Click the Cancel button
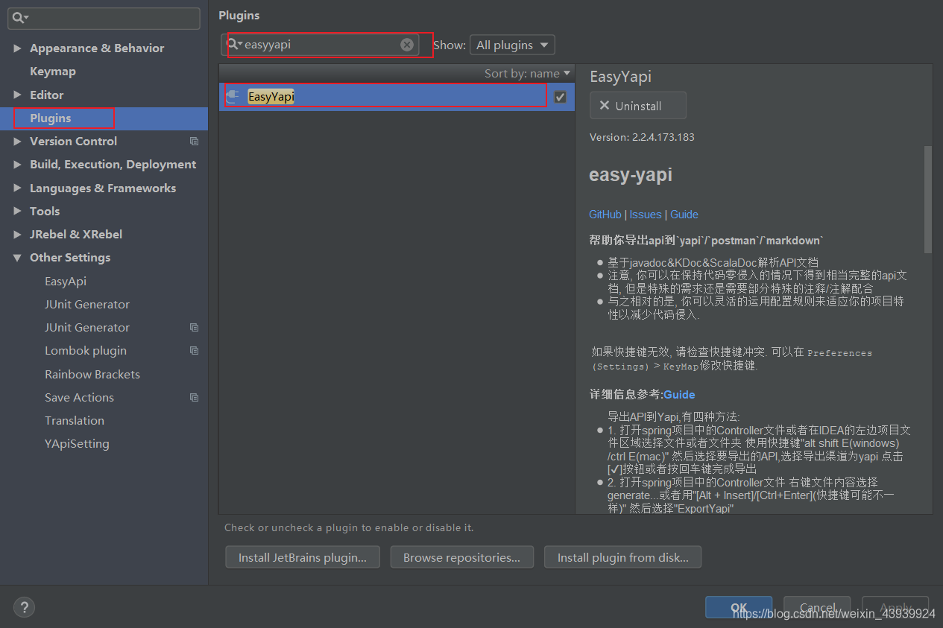 (x=818, y=607)
